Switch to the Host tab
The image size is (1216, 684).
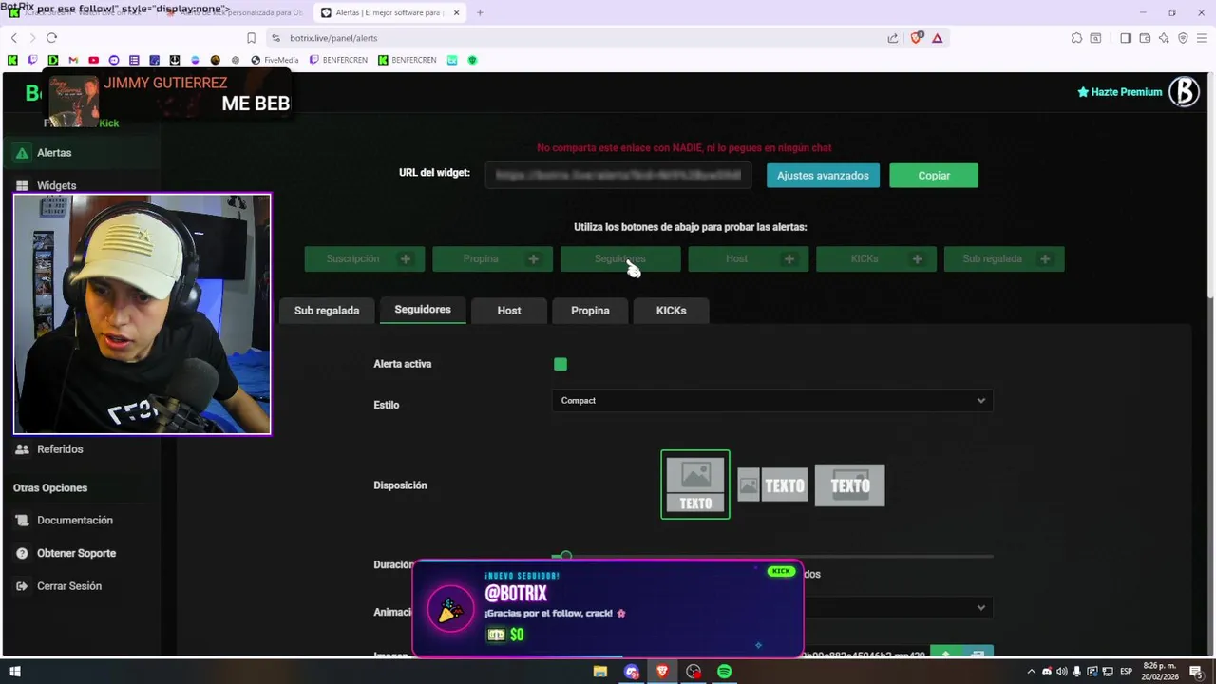[x=509, y=311]
